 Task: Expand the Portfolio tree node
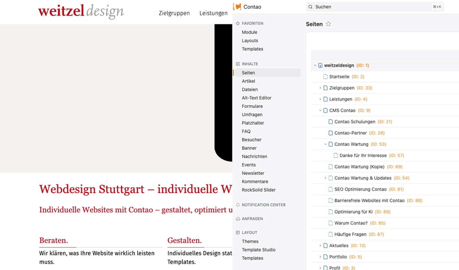tap(320, 257)
